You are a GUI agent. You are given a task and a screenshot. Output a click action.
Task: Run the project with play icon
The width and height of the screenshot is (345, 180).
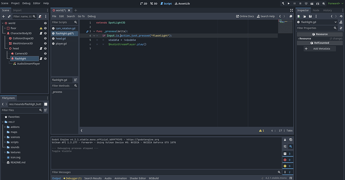click(x=288, y=3)
